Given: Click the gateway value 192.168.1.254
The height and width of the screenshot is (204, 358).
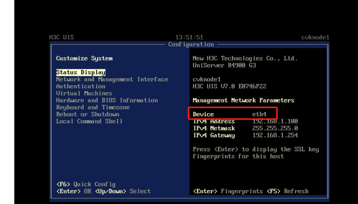Looking at the screenshot, I should click(275, 135).
